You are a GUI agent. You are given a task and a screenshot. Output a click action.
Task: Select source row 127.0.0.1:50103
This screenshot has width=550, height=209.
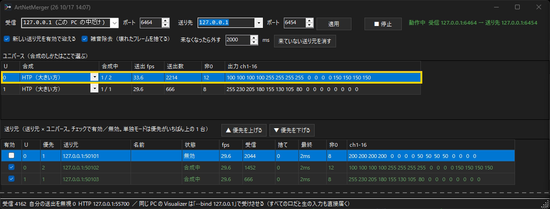pos(258,179)
